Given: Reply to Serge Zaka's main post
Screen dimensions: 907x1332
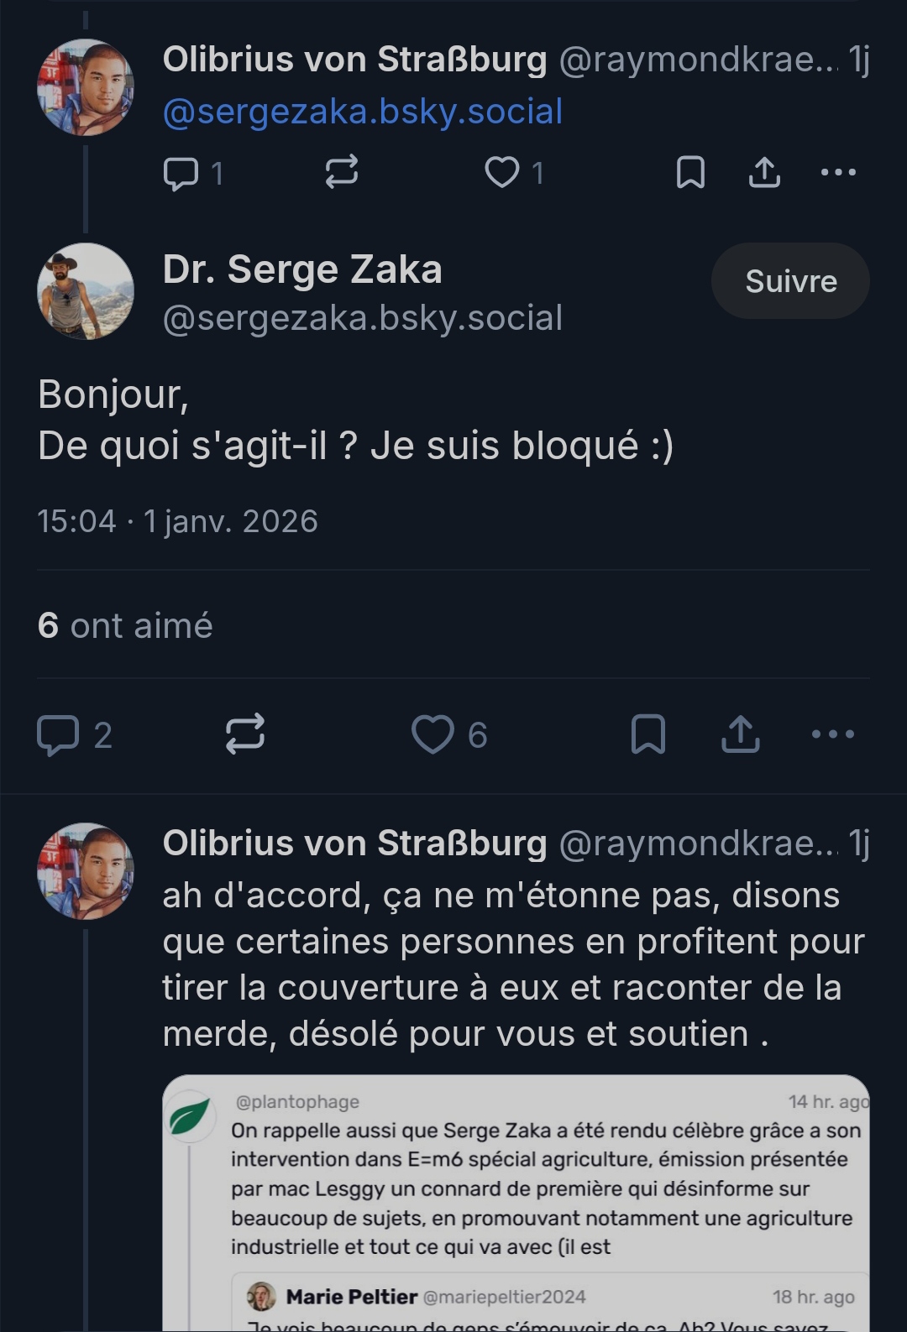Looking at the screenshot, I should 58,735.
